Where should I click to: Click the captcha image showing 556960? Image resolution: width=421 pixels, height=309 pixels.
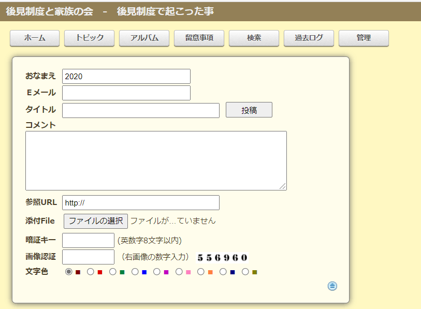click(x=222, y=258)
